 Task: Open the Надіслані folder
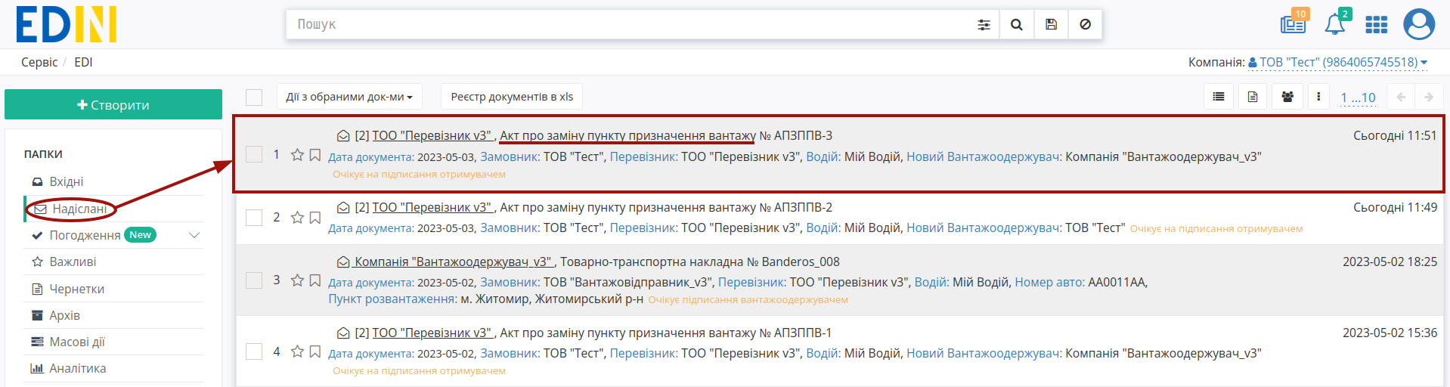[x=79, y=209]
